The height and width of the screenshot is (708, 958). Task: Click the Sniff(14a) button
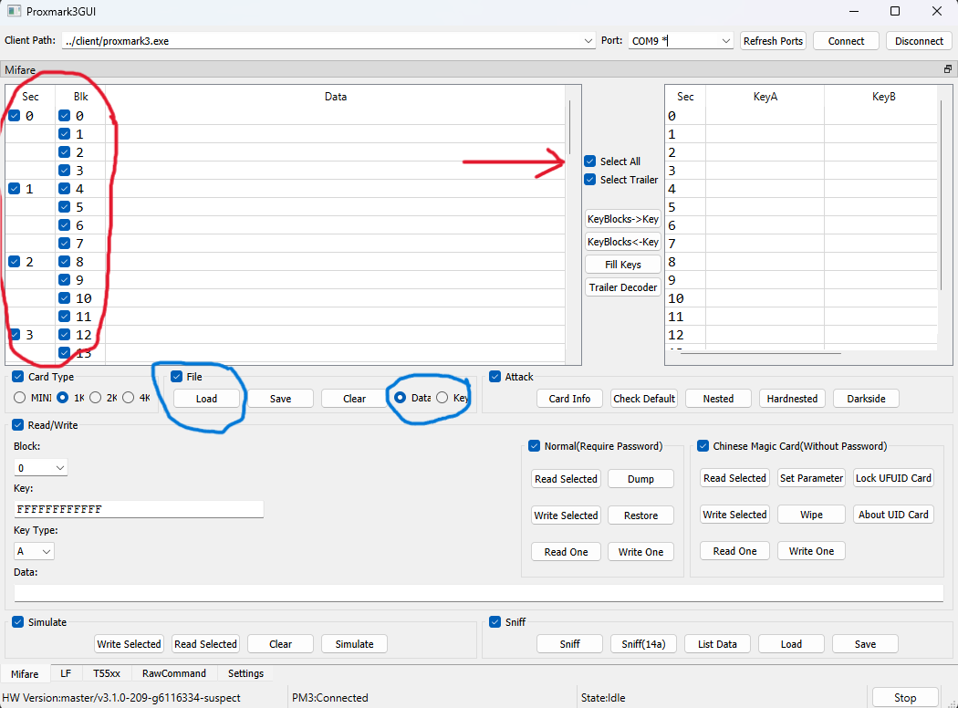[x=643, y=644]
